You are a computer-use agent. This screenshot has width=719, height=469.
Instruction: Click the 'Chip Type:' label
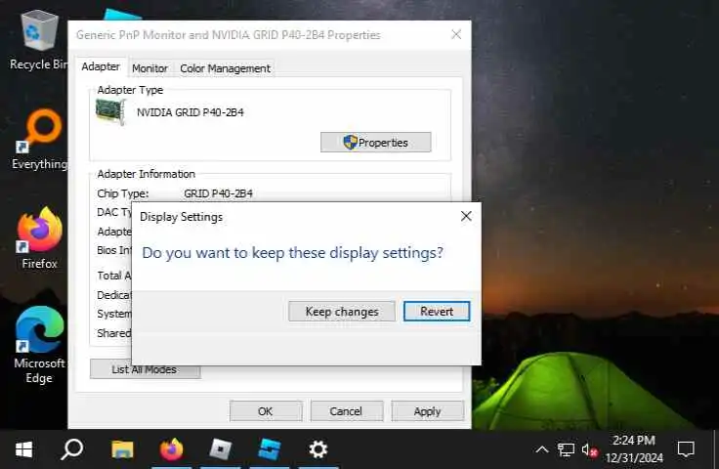122,193
